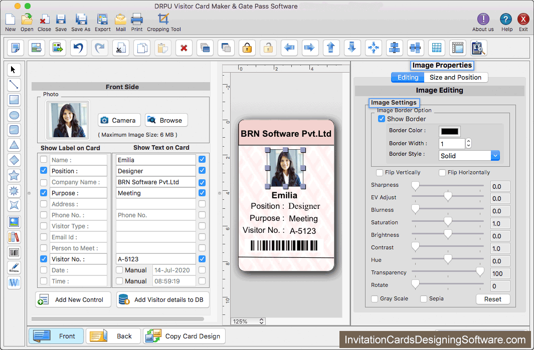The width and height of the screenshot is (534, 350).
Task: Uncheck the Position label checkbox
Action: tap(44, 170)
